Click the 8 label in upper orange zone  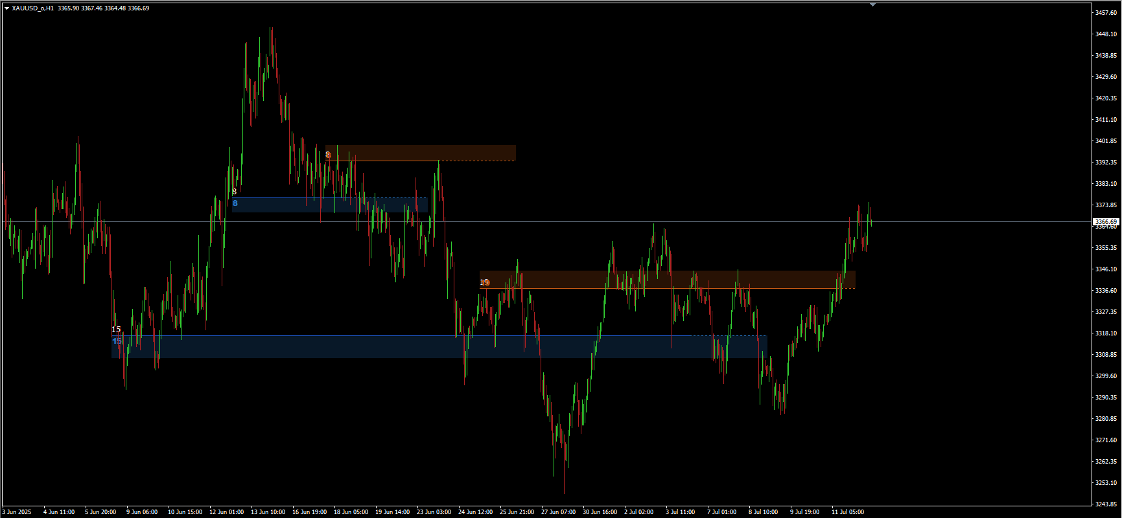coord(328,155)
